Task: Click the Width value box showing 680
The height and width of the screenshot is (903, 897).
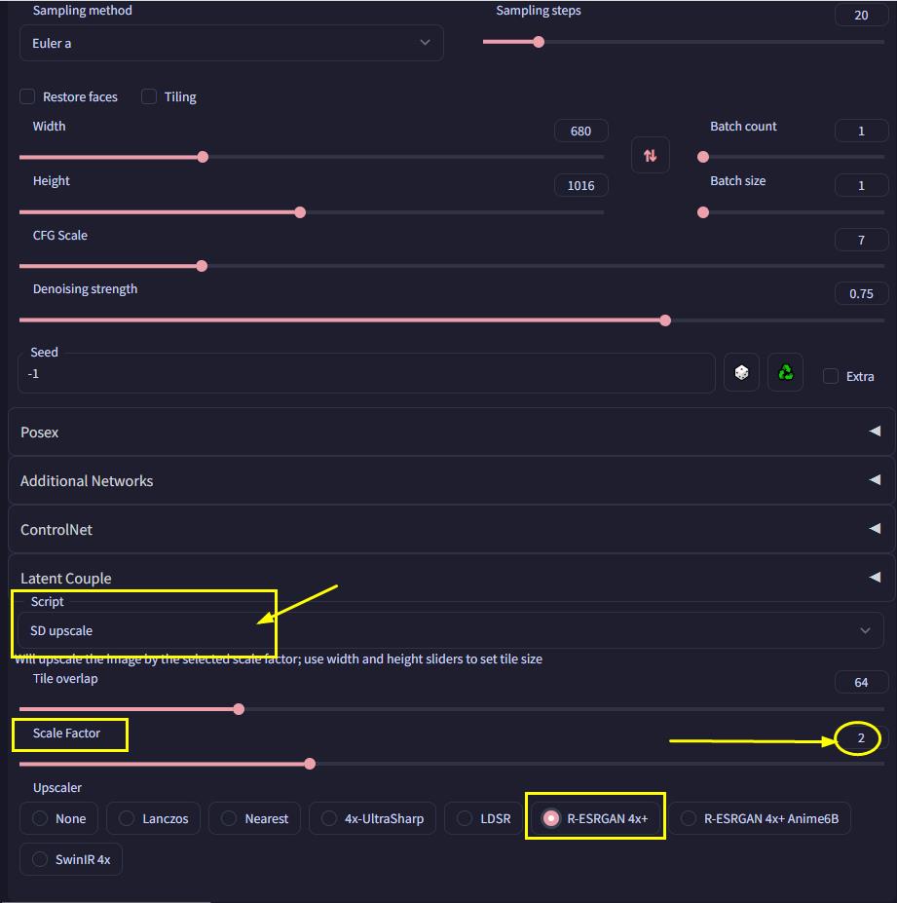Action: [x=580, y=131]
